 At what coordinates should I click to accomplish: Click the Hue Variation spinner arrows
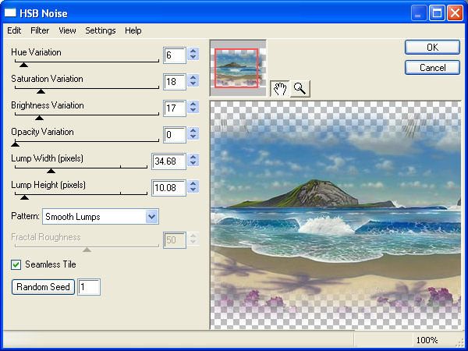coord(193,55)
